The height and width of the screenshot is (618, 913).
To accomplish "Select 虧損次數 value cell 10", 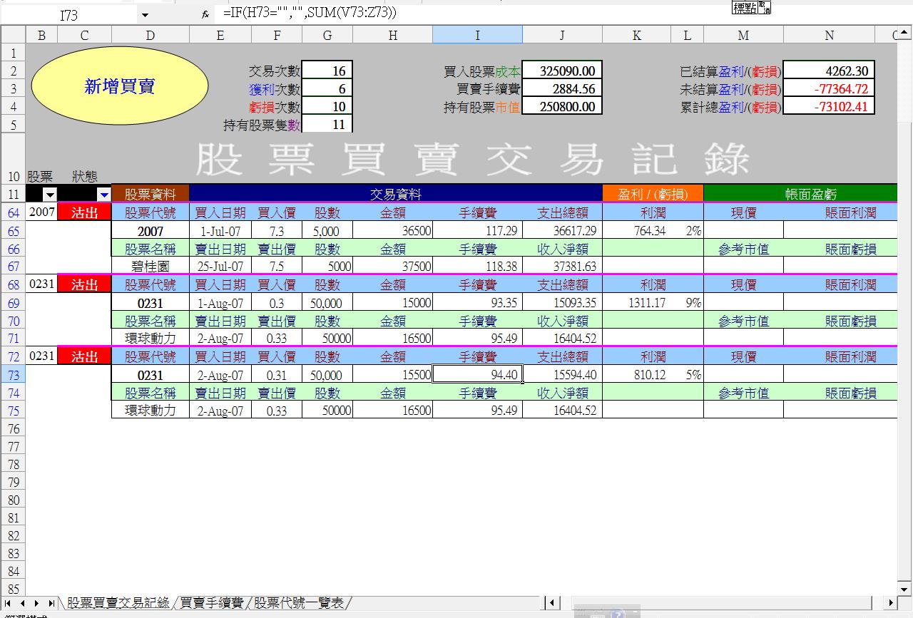I will [x=327, y=106].
